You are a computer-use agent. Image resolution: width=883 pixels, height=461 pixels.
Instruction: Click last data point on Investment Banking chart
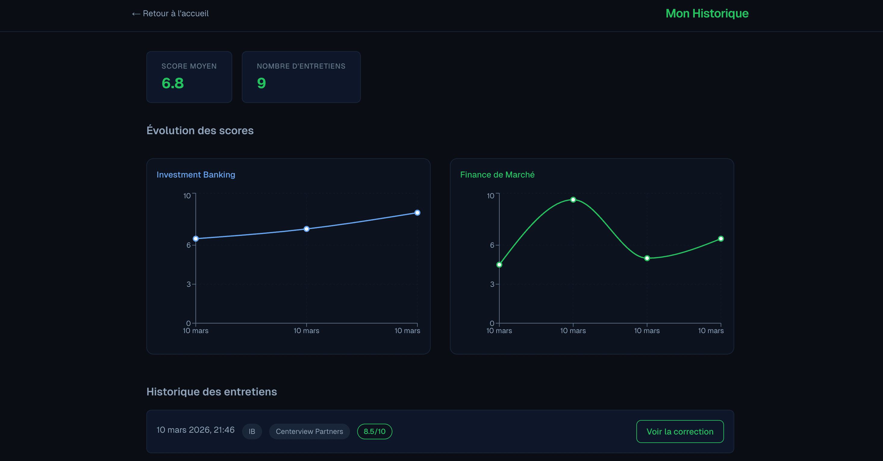point(417,213)
